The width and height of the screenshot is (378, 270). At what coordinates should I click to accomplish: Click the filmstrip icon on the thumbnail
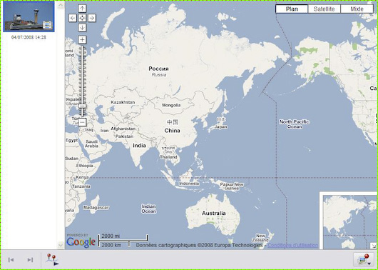click(x=47, y=25)
